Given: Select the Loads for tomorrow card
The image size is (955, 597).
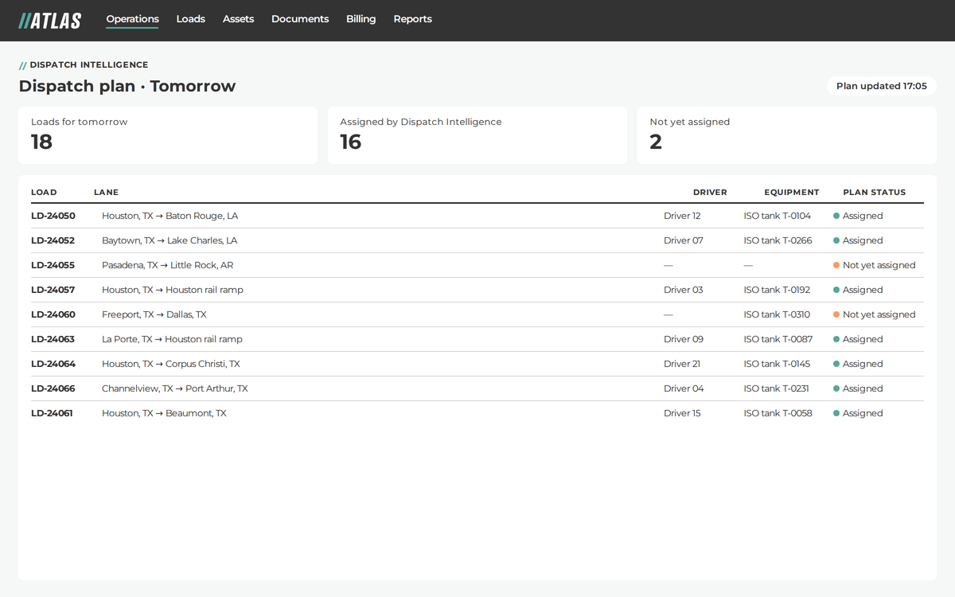Looking at the screenshot, I should pos(168,135).
